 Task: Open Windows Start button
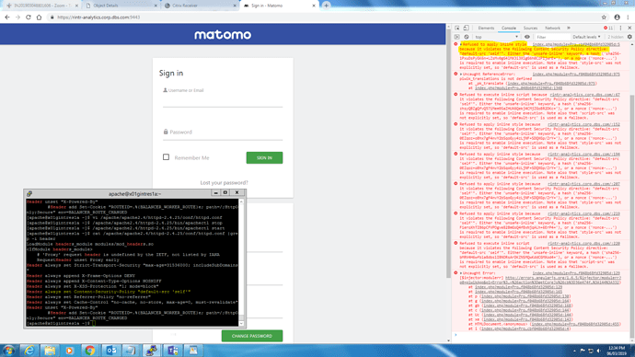click(8, 351)
